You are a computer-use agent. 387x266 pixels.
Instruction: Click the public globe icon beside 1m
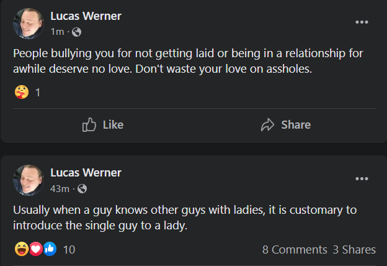click(x=76, y=32)
